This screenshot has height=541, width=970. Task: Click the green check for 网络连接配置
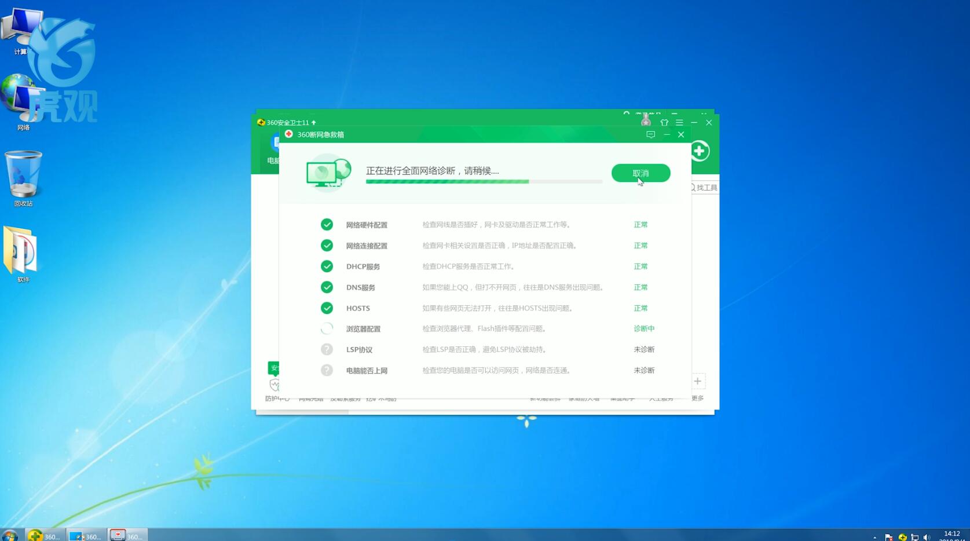coord(327,246)
